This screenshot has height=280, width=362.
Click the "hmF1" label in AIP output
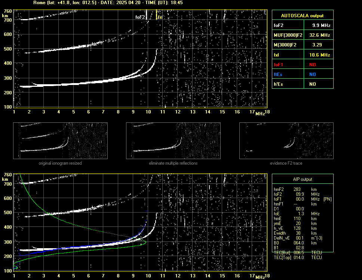click(279, 204)
